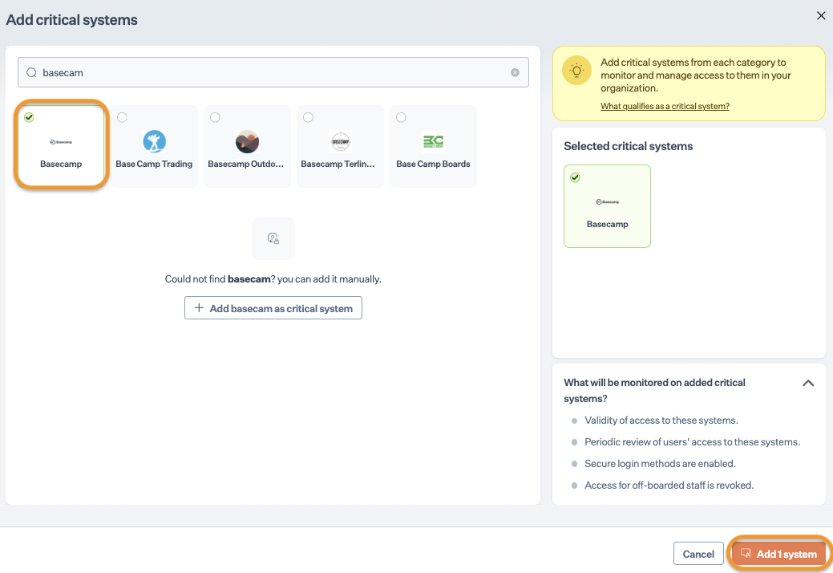Select the Basecamp Terlin... radio button
Viewport: 833px width, 573px height.
point(308,117)
